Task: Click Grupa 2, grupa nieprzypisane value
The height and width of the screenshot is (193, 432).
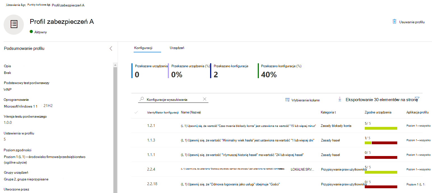Action: pyautogui.click(x=26, y=179)
